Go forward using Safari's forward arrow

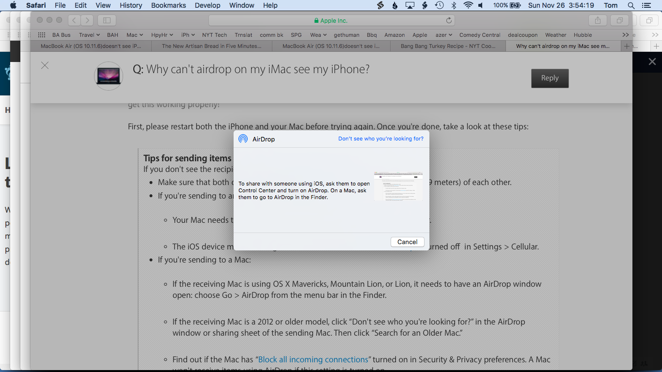[87, 20]
